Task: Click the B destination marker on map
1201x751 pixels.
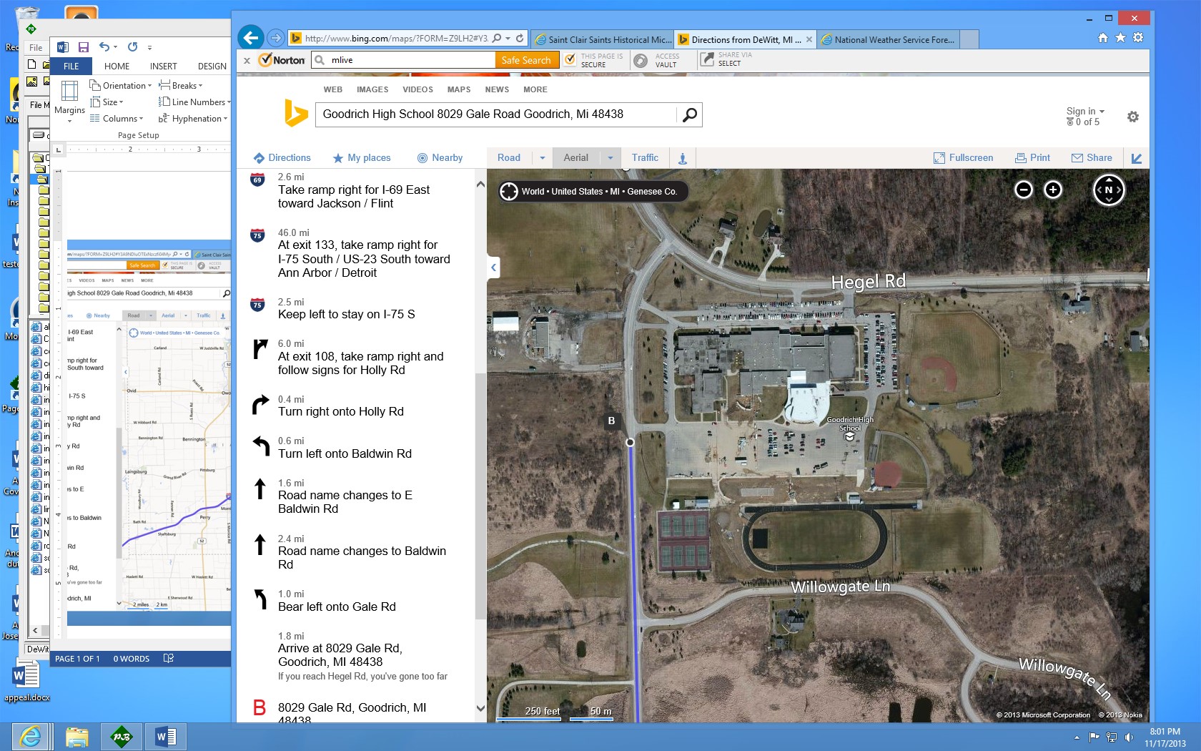Action: click(x=611, y=421)
